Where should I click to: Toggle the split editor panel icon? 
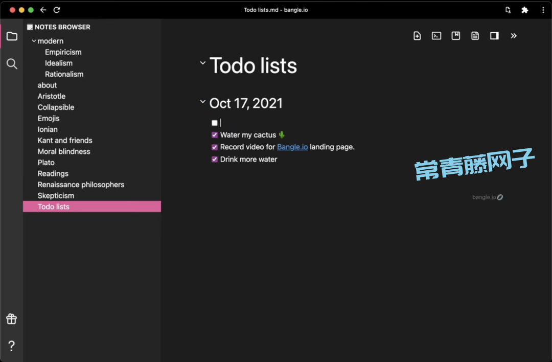click(494, 36)
